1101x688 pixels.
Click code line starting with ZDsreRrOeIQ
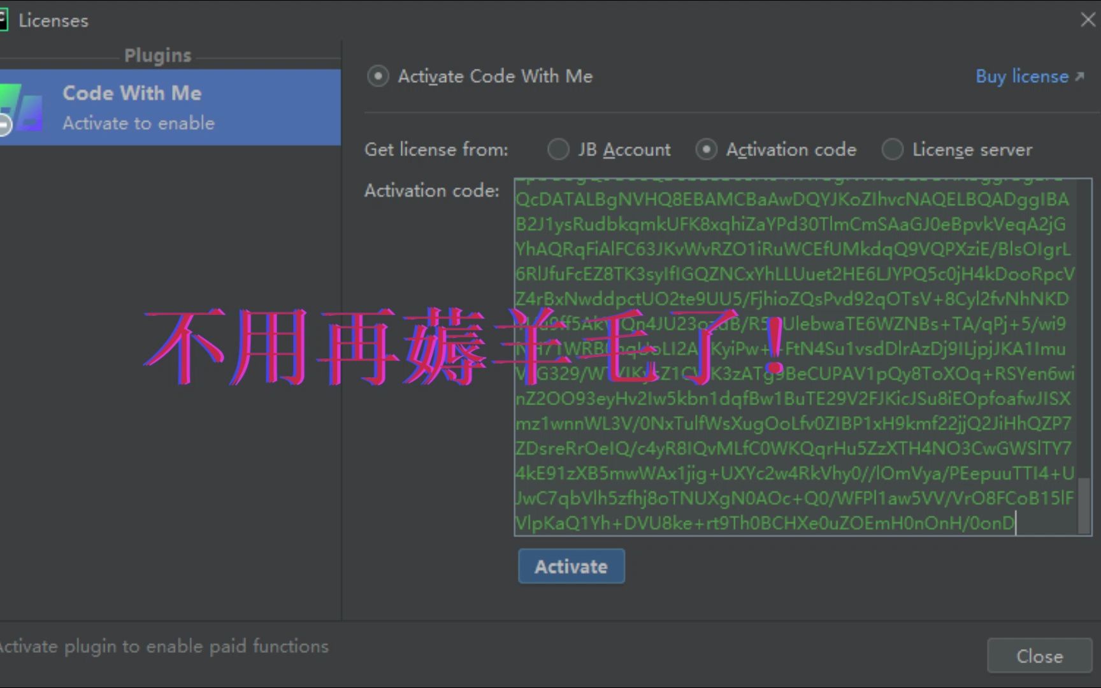click(793, 448)
